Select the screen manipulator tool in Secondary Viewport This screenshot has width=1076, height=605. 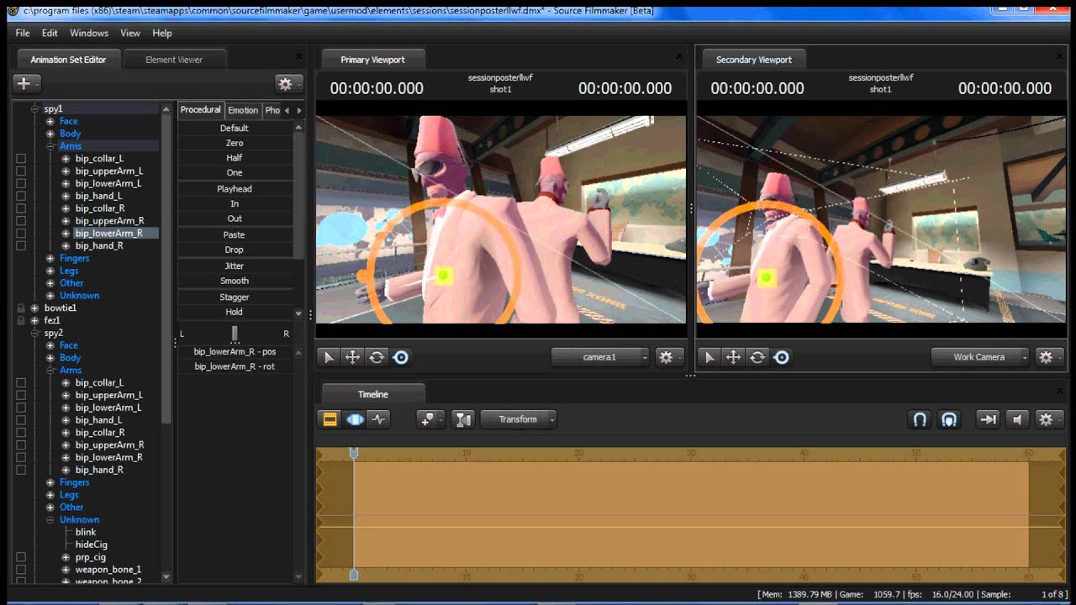[781, 357]
